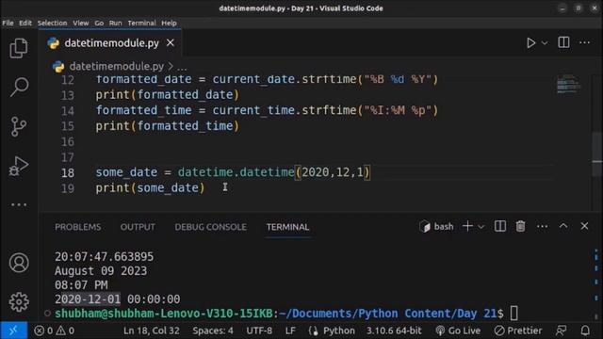Maximize the panel with the up chevron
The height and width of the screenshot is (339, 603).
point(563,226)
